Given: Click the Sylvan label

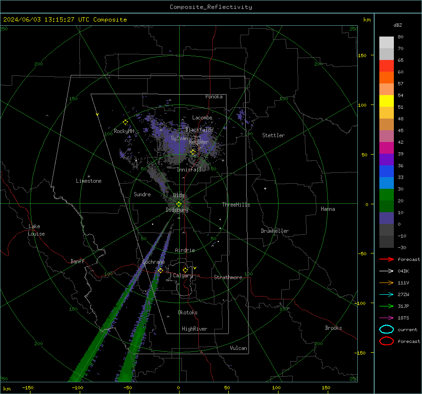Looking at the screenshot, I should coord(179,138).
